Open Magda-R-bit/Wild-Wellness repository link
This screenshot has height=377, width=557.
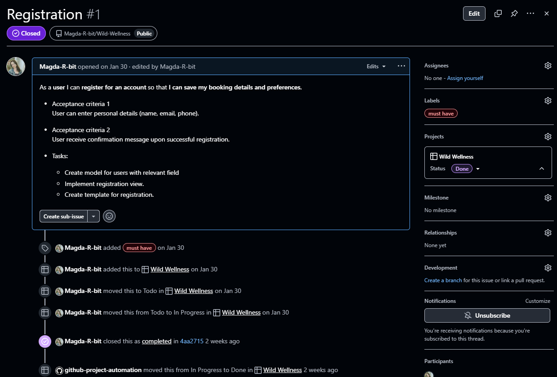[x=97, y=34]
